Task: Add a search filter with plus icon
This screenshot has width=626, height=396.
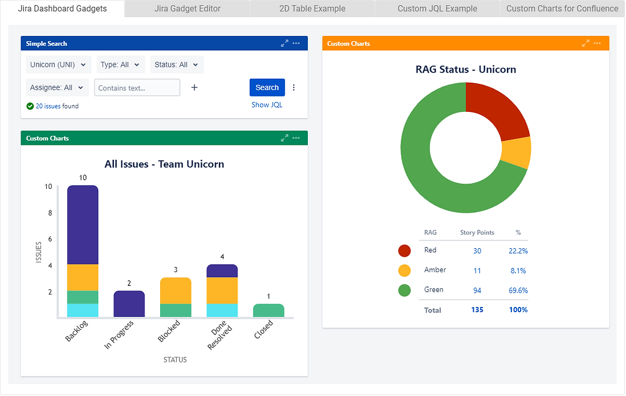Action: [194, 87]
